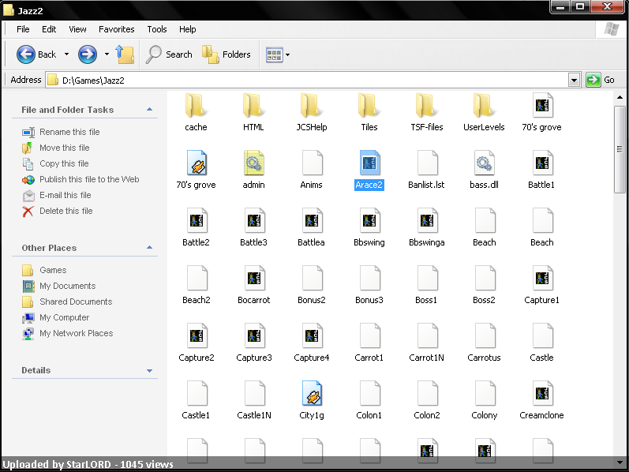The image size is (629, 472).
Task: Click the Back button
Action: tap(36, 54)
